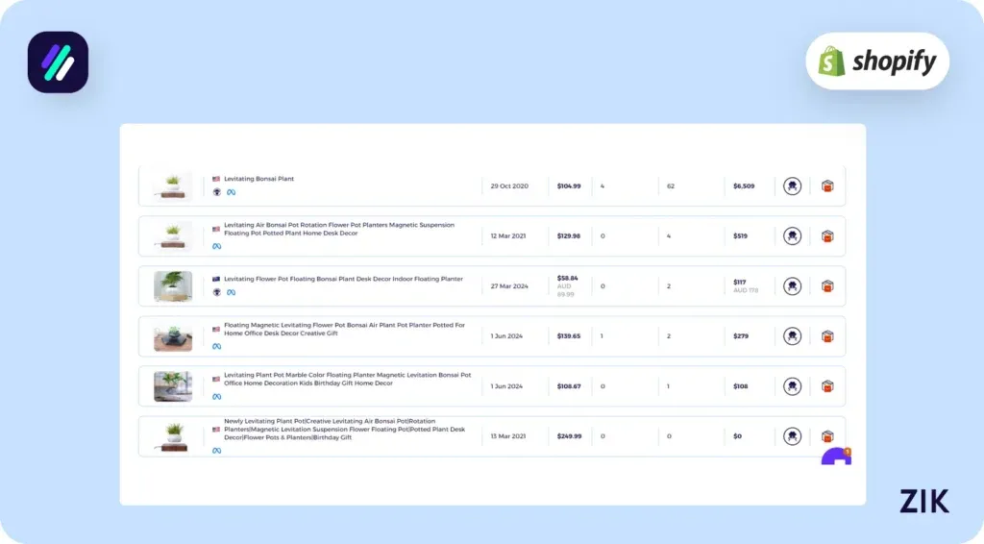984x544 pixels.
Task: Click the round icon left of Meta in first row
Action: tap(217, 192)
